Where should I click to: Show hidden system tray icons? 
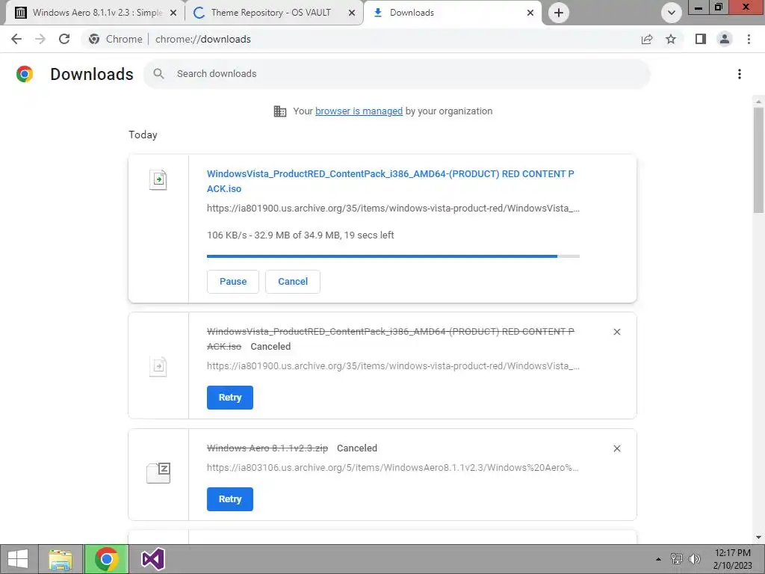click(x=658, y=559)
